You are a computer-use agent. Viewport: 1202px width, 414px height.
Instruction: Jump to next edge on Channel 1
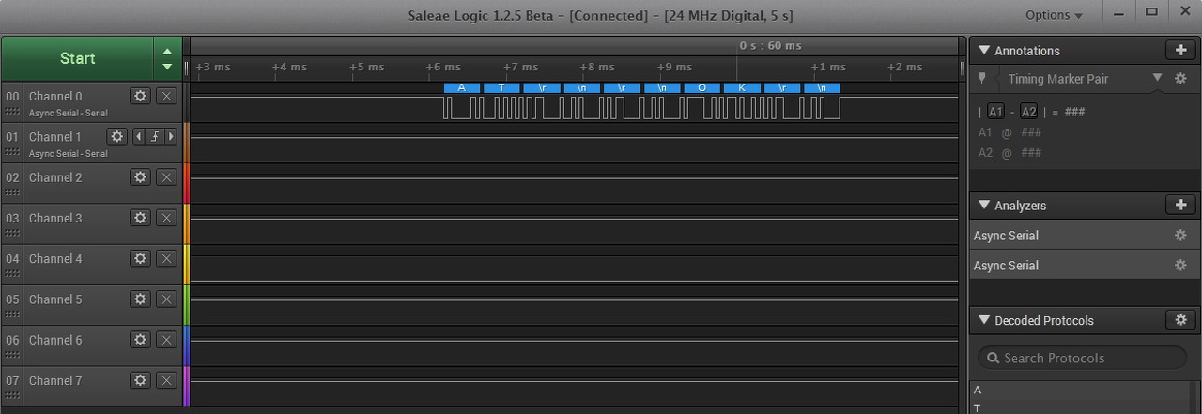(171, 136)
